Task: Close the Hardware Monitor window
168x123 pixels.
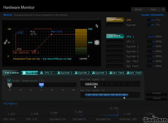Action: [x=163, y=9]
